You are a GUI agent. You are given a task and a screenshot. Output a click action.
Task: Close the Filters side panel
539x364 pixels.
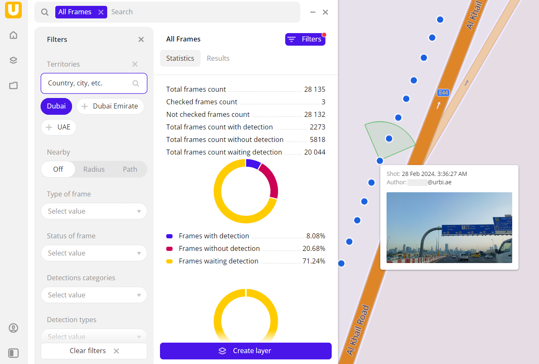(x=141, y=39)
